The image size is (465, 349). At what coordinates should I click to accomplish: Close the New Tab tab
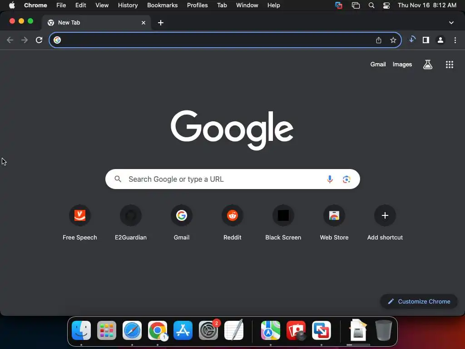(x=143, y=23)
